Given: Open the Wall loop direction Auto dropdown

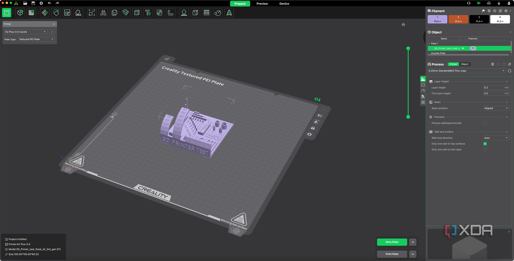Looking at the screenshot, I should (496, 138).
